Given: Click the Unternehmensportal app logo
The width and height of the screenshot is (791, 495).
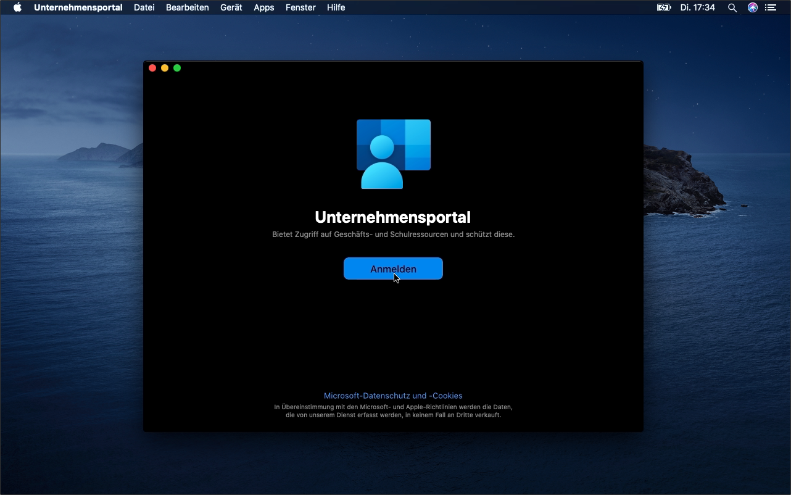Looking at the screenshot, I should click(393, 154).
